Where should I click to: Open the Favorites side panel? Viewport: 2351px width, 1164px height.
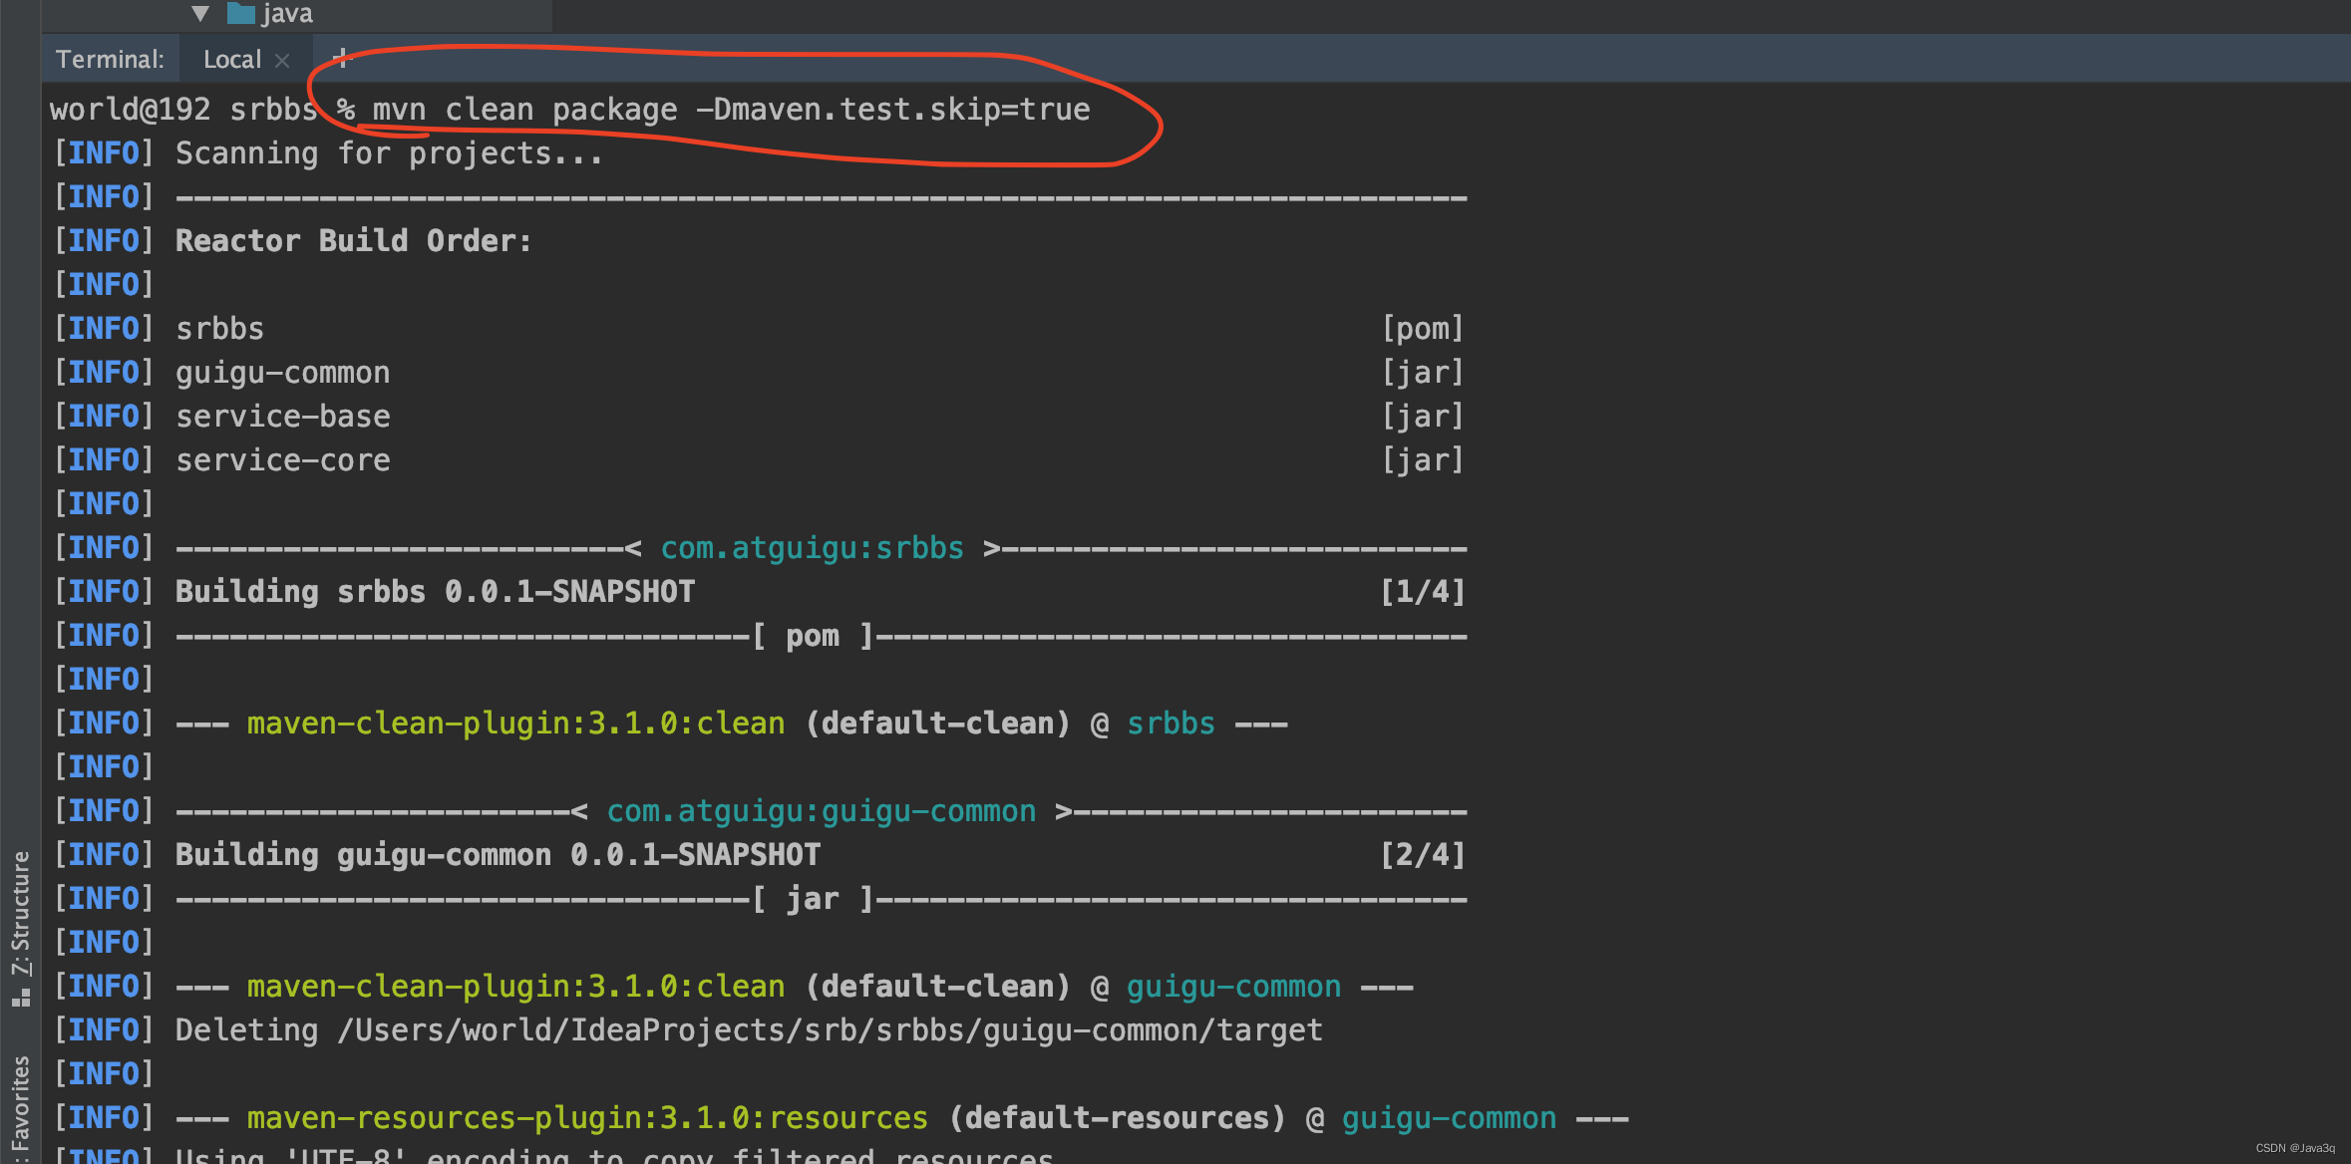click(x=21, y=1105)
